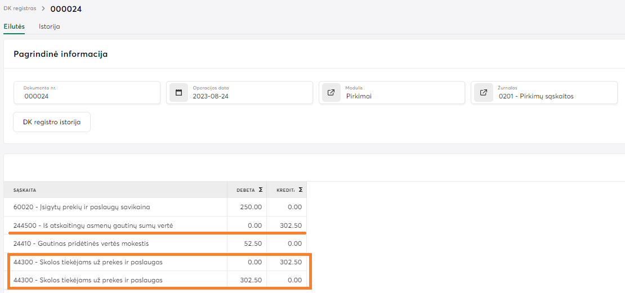The image size is (625, 293).
Task: Select row 244500 - Iš atskaitingų asmenų gautinų
Action: pyautogui.click(x=93, y=226)
